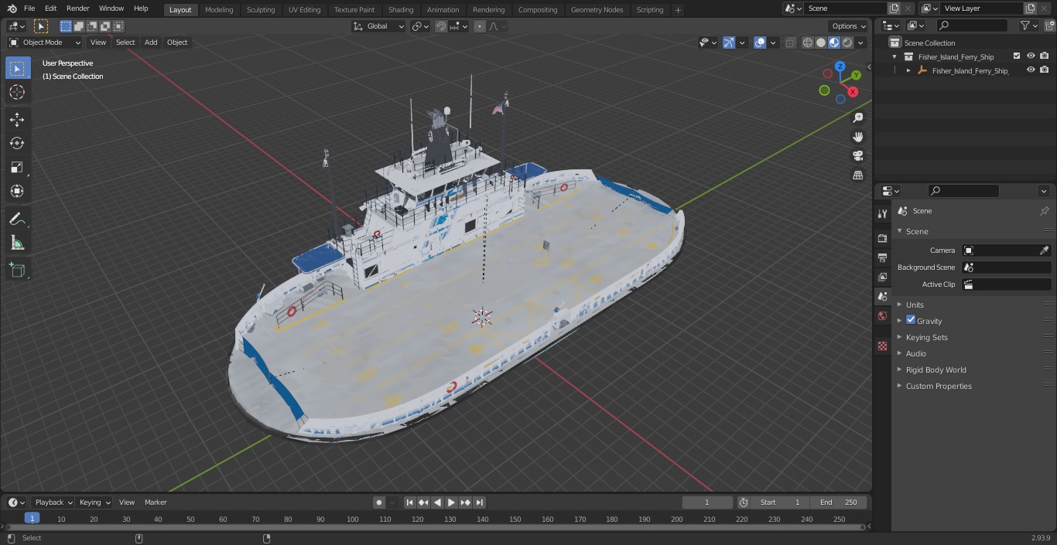Toggle viewport gizmos display button
The image size is (1057, 545).
pos(729,43)
